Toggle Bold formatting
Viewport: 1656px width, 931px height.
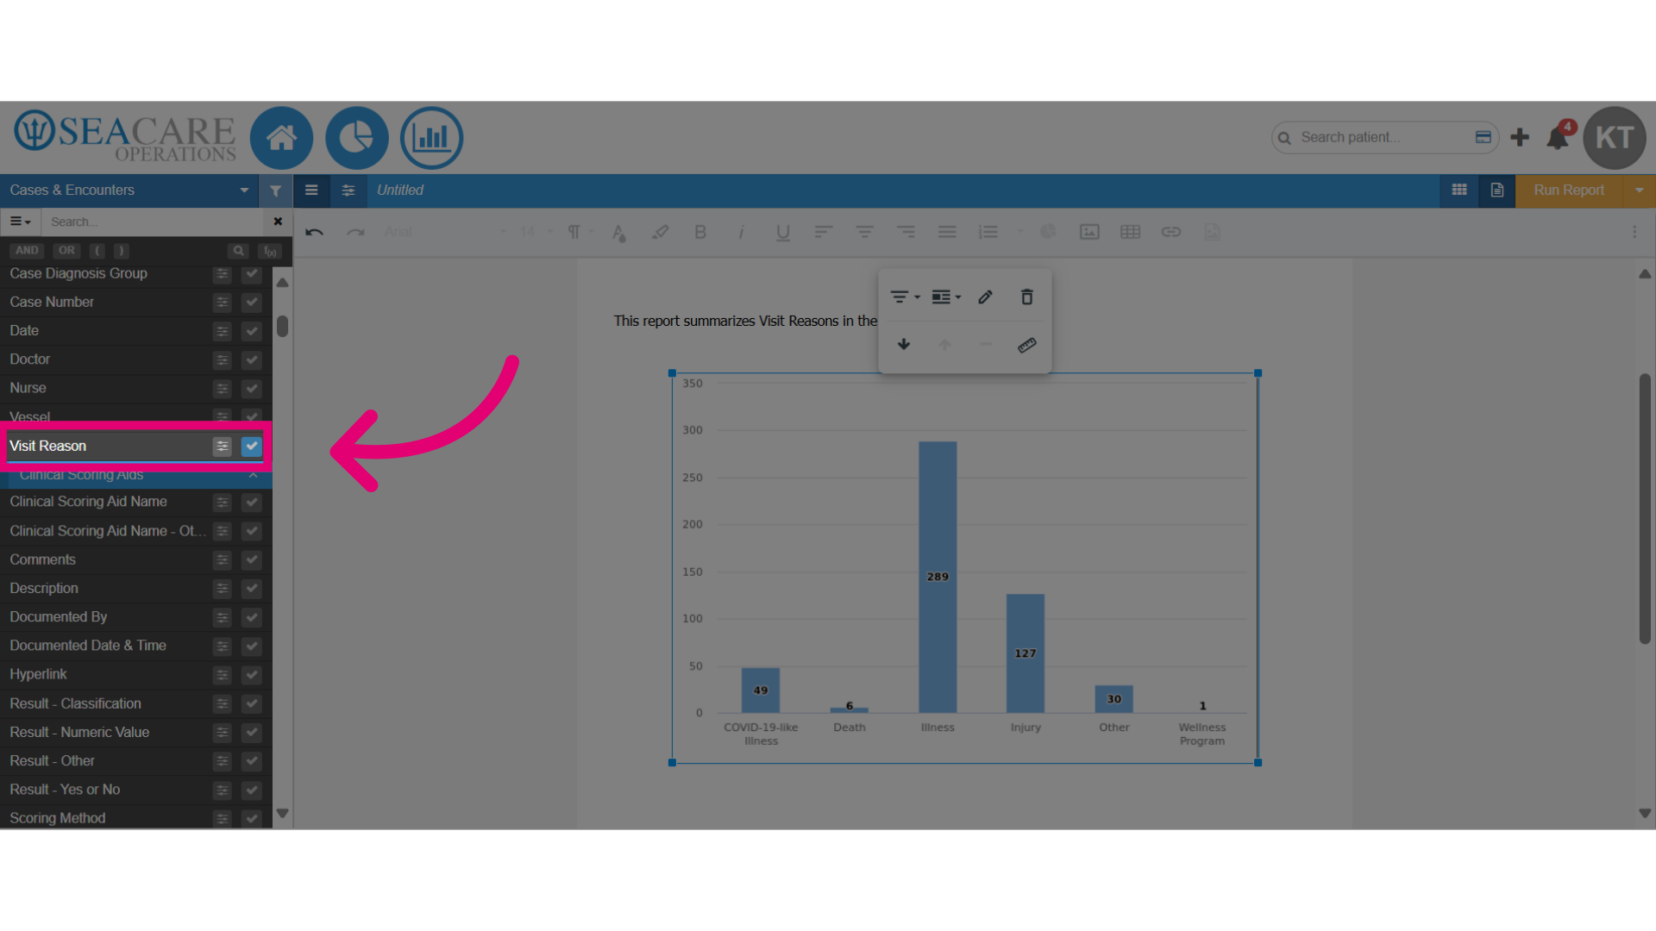point(700,232)
